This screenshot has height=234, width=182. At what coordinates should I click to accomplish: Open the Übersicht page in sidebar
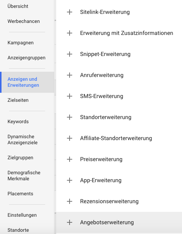pos(18,6)
